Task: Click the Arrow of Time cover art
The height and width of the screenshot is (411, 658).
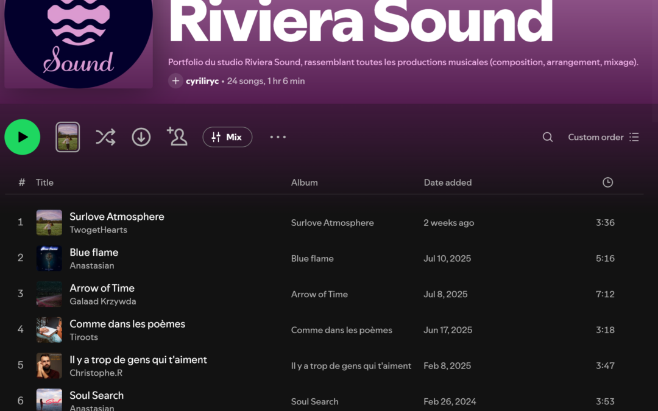Action: click(49, 294)
